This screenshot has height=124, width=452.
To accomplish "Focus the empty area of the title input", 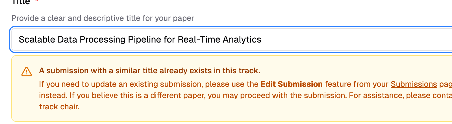I will 353,39.
